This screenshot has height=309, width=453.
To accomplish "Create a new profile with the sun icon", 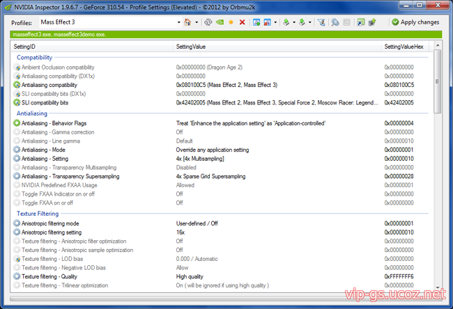I will pos(231,22).
